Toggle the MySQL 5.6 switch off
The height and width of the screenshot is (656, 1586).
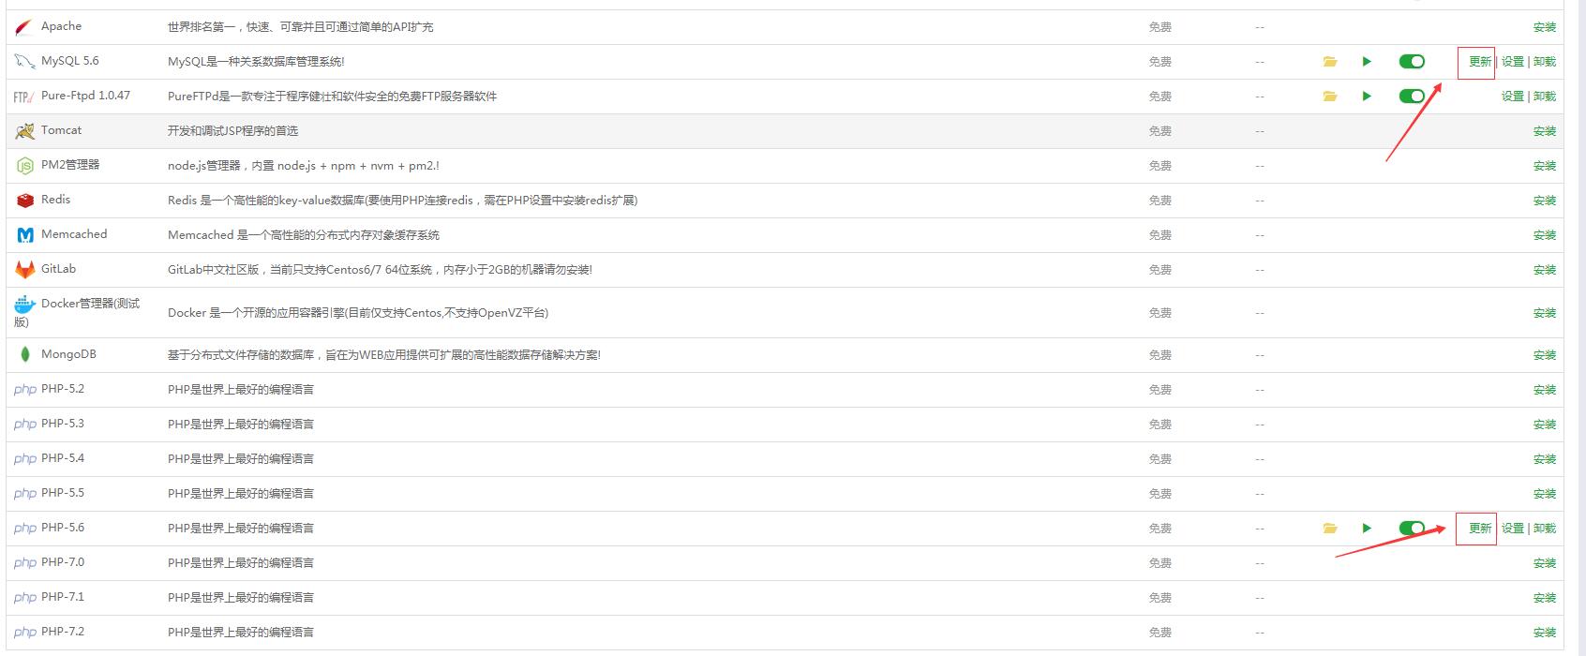pyautogui.click(x=1412, y=62)
